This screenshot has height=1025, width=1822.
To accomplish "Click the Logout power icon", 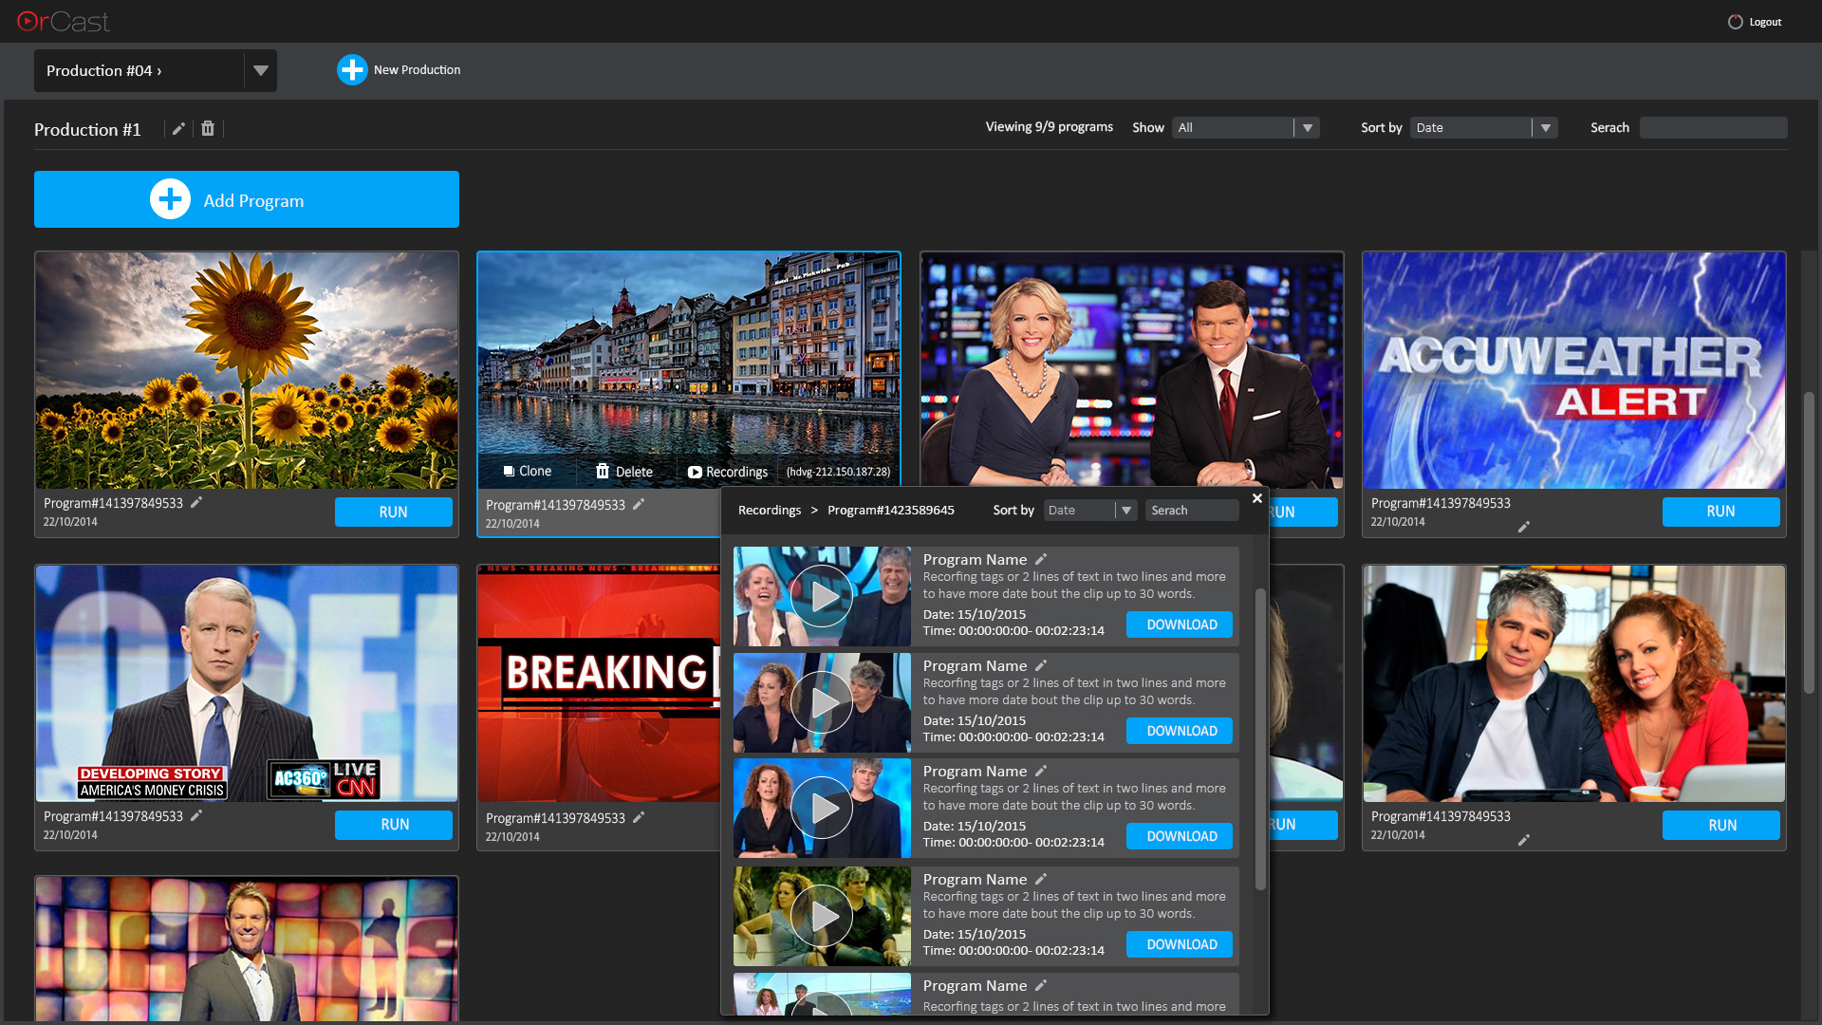I will tap(1735, 22).
